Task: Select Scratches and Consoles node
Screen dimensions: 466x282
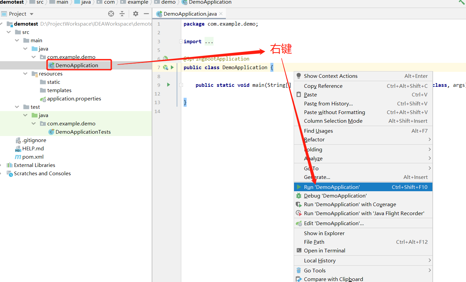Action: click(42, 173)
